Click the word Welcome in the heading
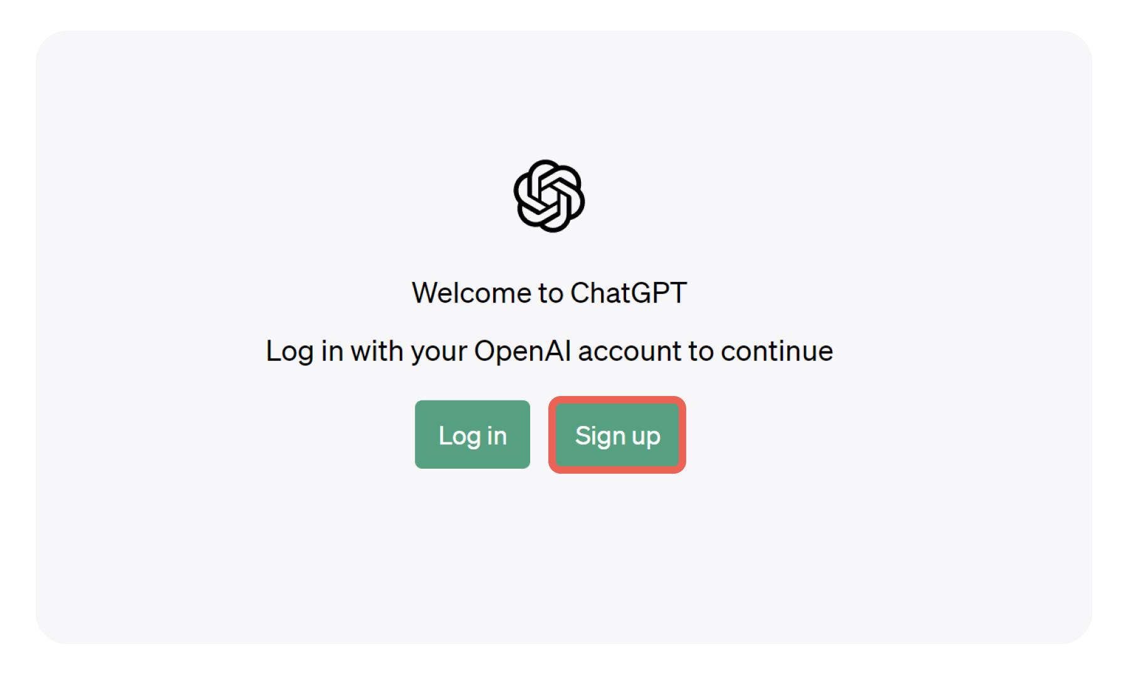The image size is (1128, 678). point(471,293)
